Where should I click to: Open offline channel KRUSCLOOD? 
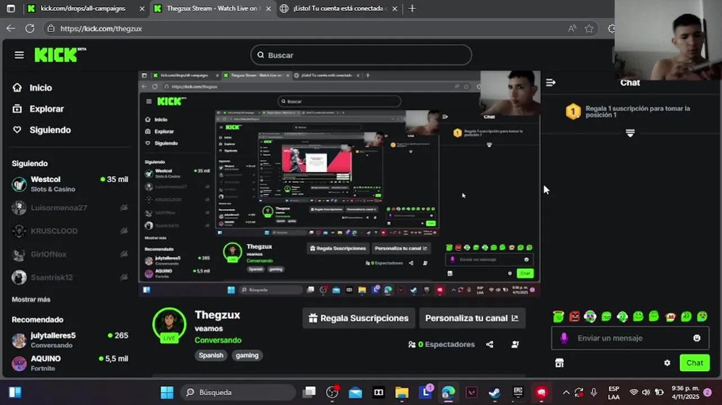pyautogui.click(x=70, y=231)
